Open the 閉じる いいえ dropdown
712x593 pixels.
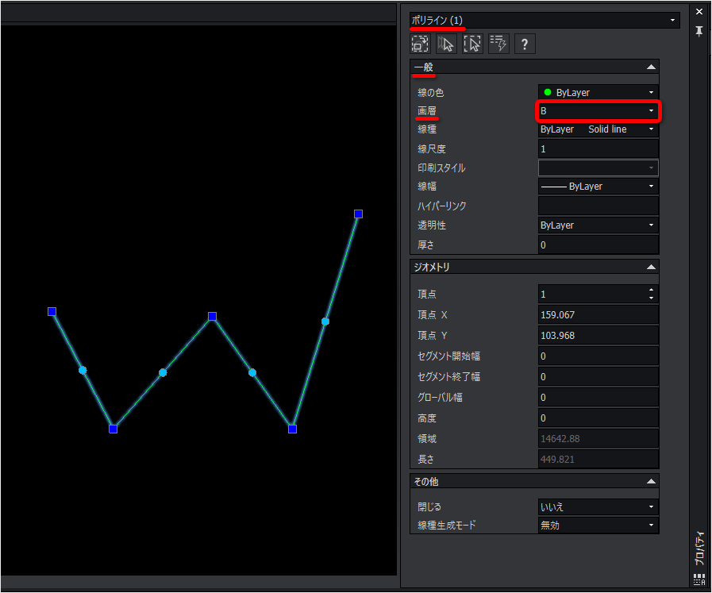point(598,506)
